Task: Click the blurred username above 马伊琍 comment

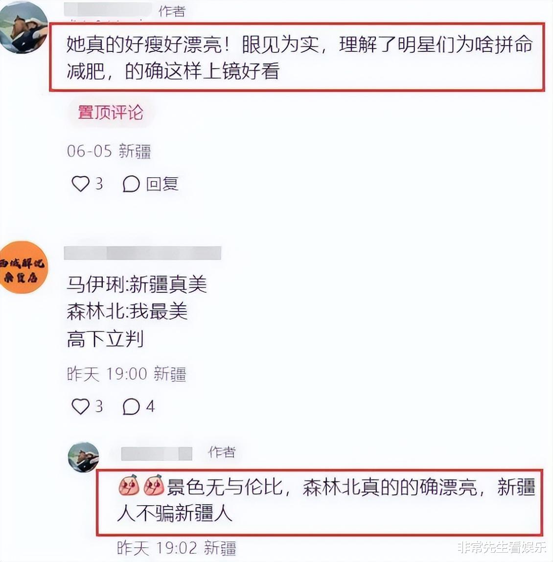Action: point(142,253)
